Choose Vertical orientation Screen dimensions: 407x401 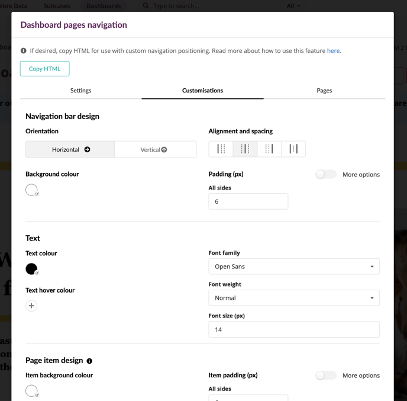[155, 149]
